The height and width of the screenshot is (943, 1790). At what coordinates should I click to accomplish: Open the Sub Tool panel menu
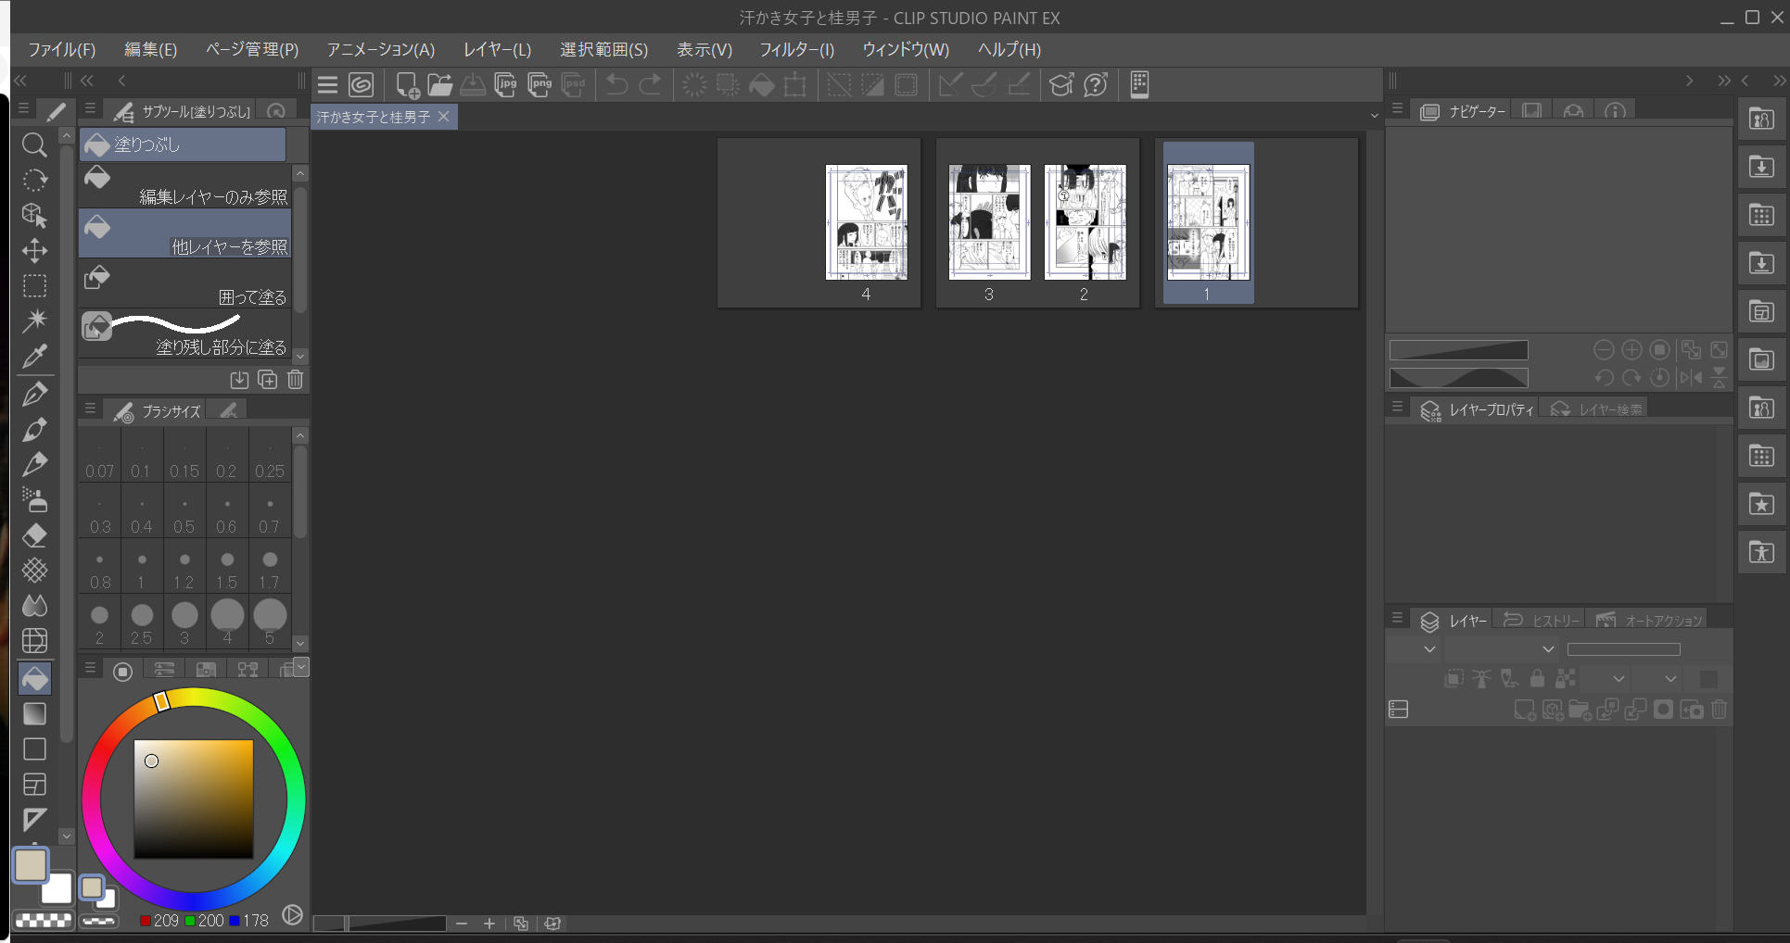tap(90, 109)
